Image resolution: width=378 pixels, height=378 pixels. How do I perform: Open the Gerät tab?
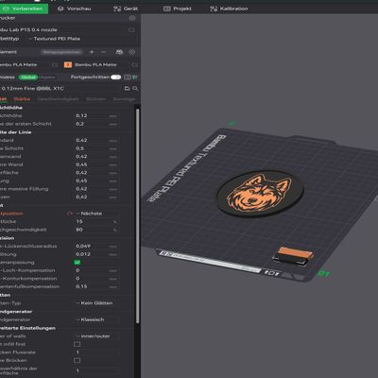126,9
